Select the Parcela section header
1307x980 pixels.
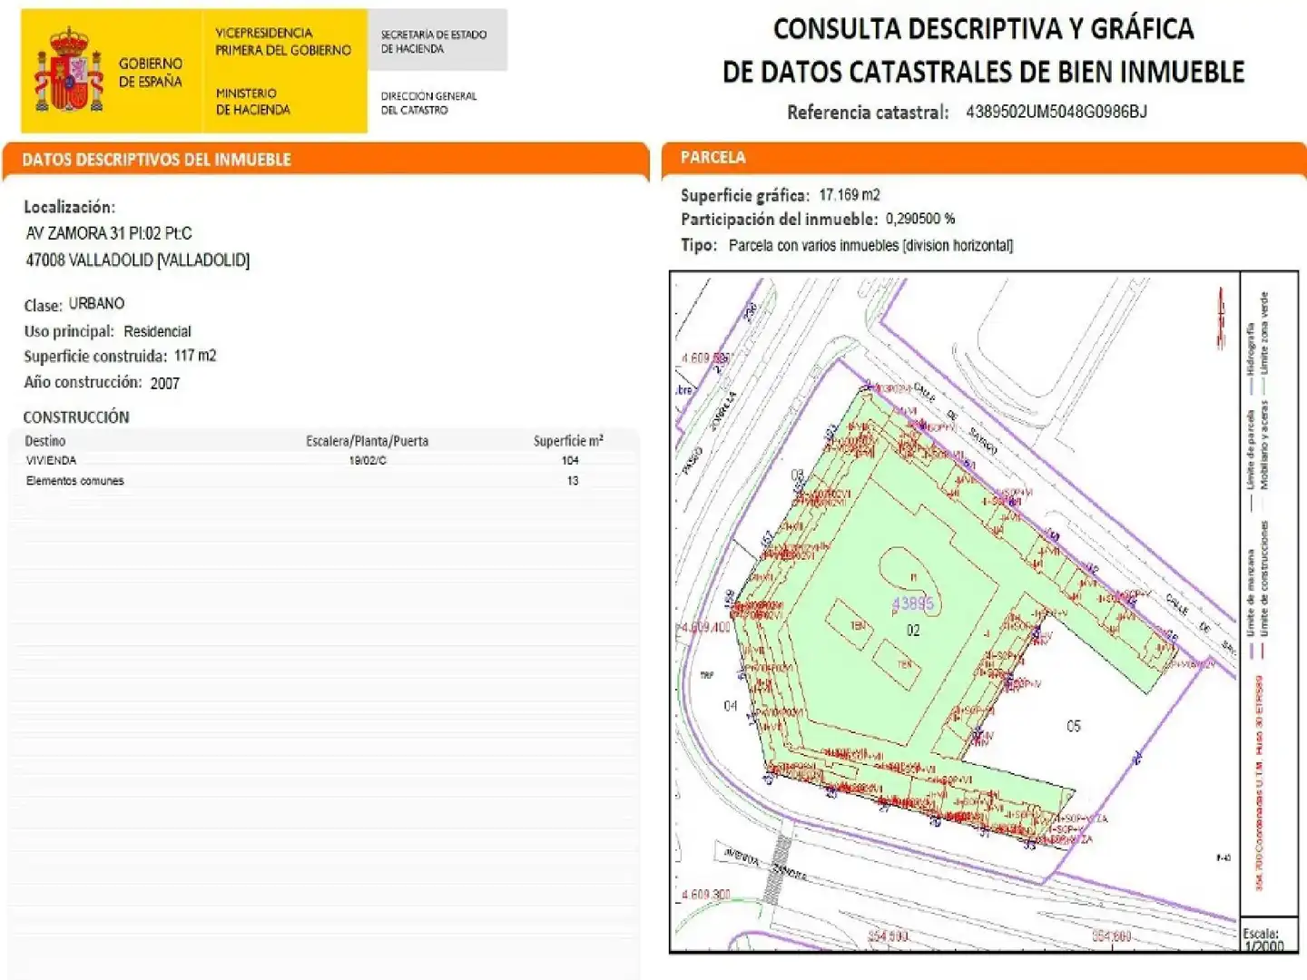(x=713, y=157)
